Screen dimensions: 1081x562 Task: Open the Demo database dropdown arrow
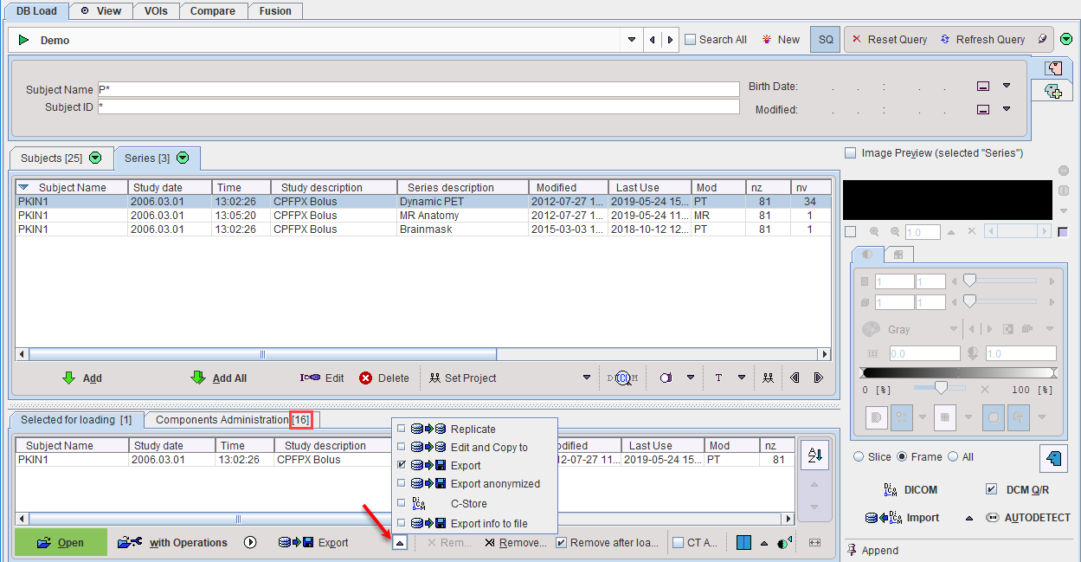631,40
